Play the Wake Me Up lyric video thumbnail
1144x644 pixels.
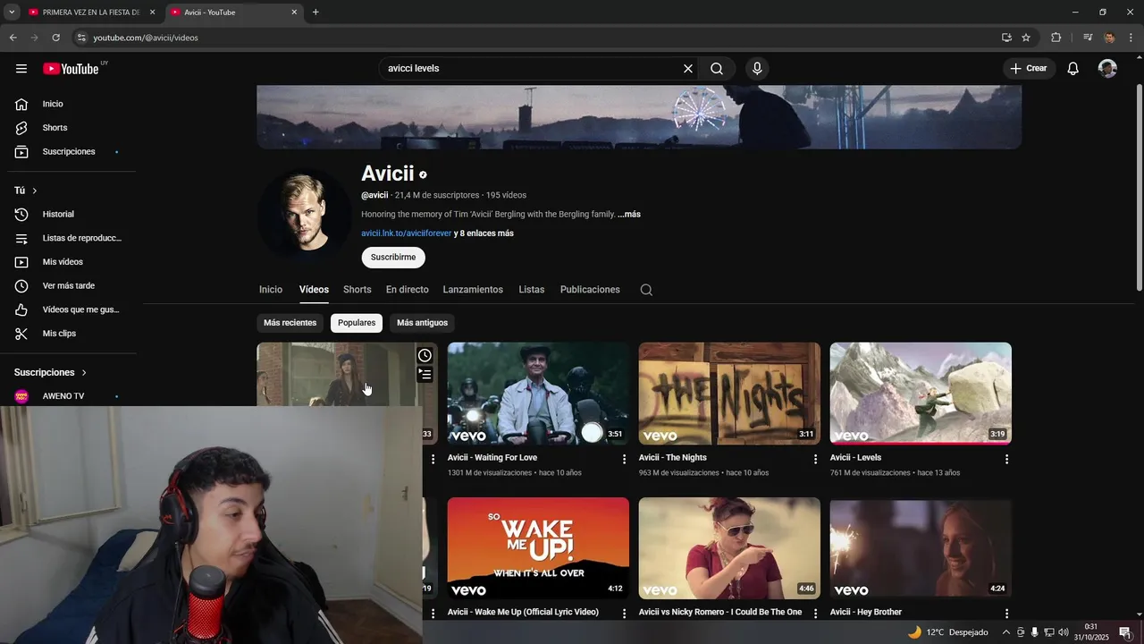[538, 548]
